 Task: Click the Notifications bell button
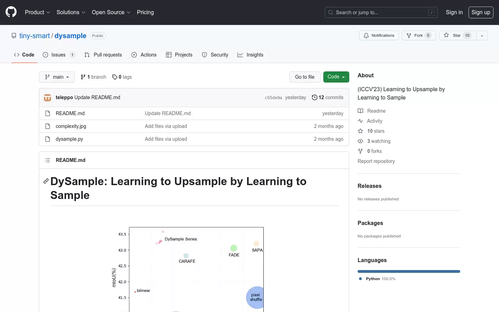pos(379,35)
